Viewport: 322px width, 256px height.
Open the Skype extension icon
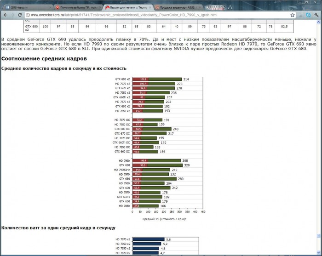point(308,15)
